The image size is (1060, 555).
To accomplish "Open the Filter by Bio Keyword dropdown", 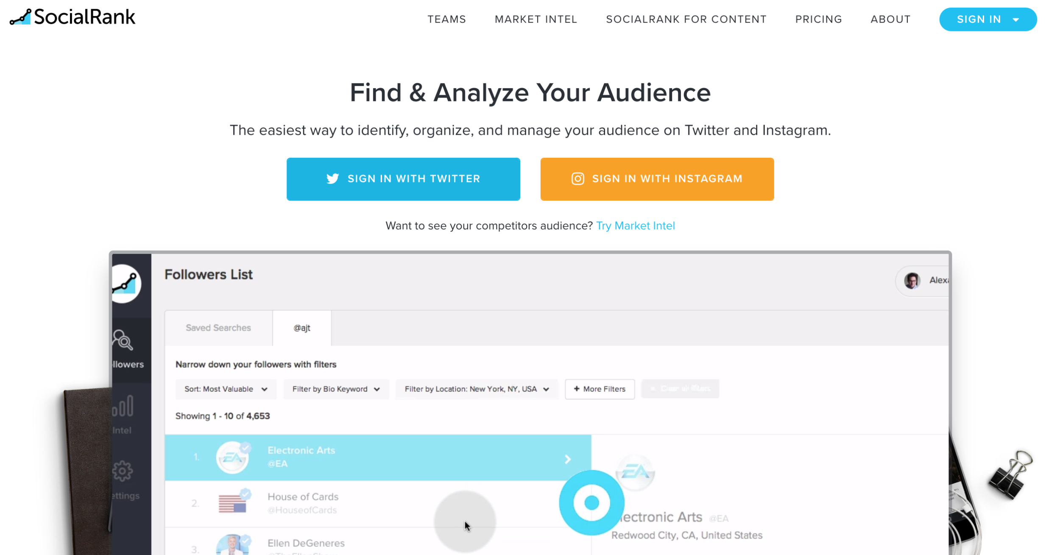I will (x=336, y=389).
